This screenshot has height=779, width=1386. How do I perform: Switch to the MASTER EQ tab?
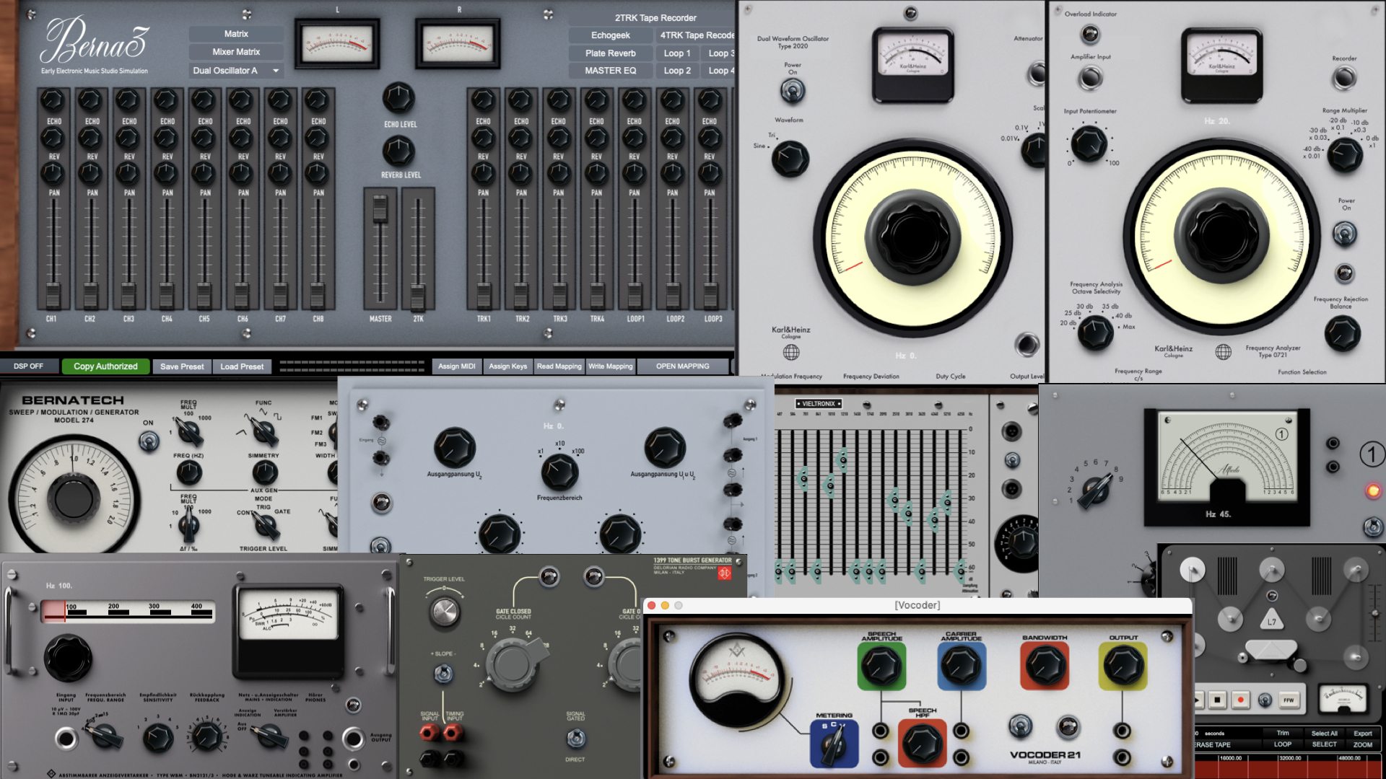610,70
